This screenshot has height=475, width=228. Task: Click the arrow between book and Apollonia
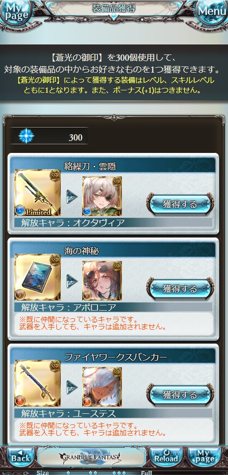click(72, 281)
